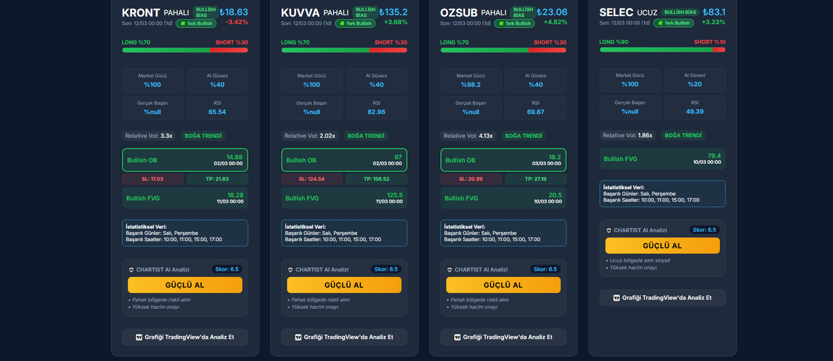This screenshot has width=833, height=361.
Task: Click the KUVVA long/short ratio bar
Action: click(x=344, y=50)
